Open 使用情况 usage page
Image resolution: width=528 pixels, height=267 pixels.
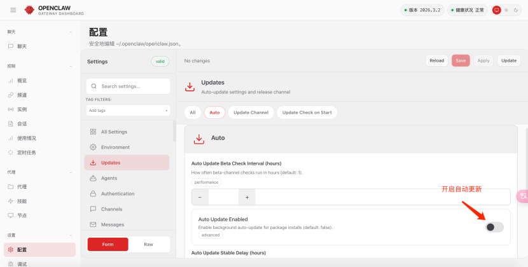click(39, 138)
